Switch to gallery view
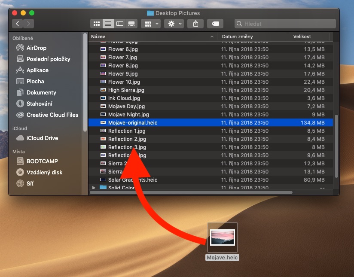Screen dimensions: 354x277 pyautogui.click(x=131, y=24)
